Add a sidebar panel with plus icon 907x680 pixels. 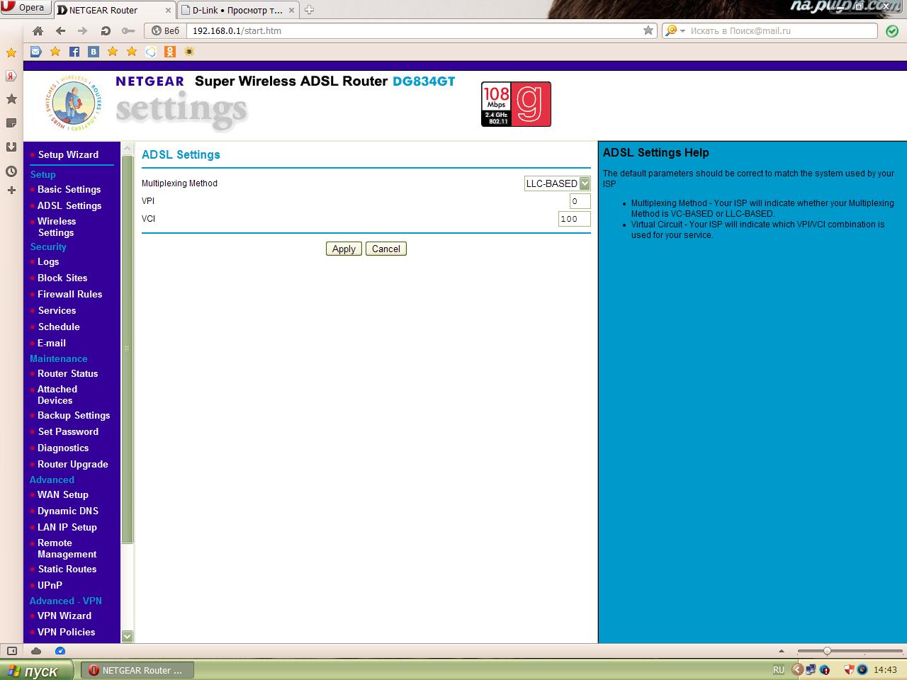(11, 190)
